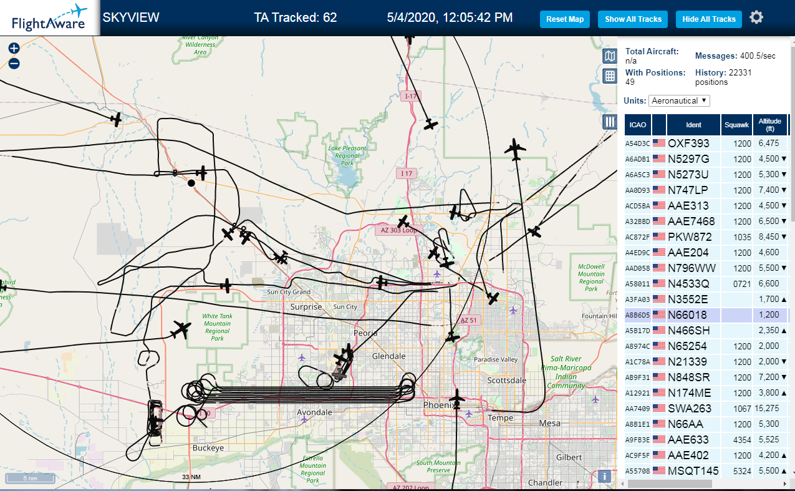Viewport: 795px width, 491px height.
Task: Select the large aircraft near Phoenix label
Action: (458, 398)
